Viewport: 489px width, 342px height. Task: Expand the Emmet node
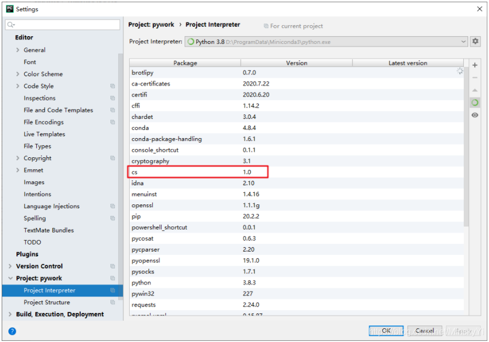pyautogui.click(x=18, y=170)
